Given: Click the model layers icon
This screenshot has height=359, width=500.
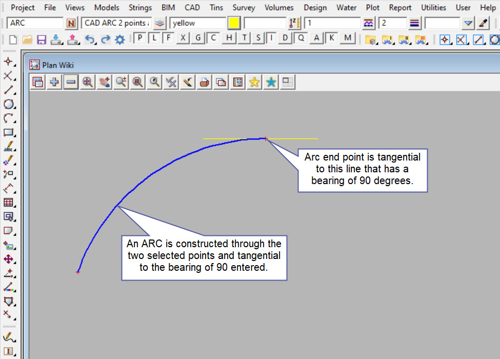Looking at the screenshot, I should [159, 23].
